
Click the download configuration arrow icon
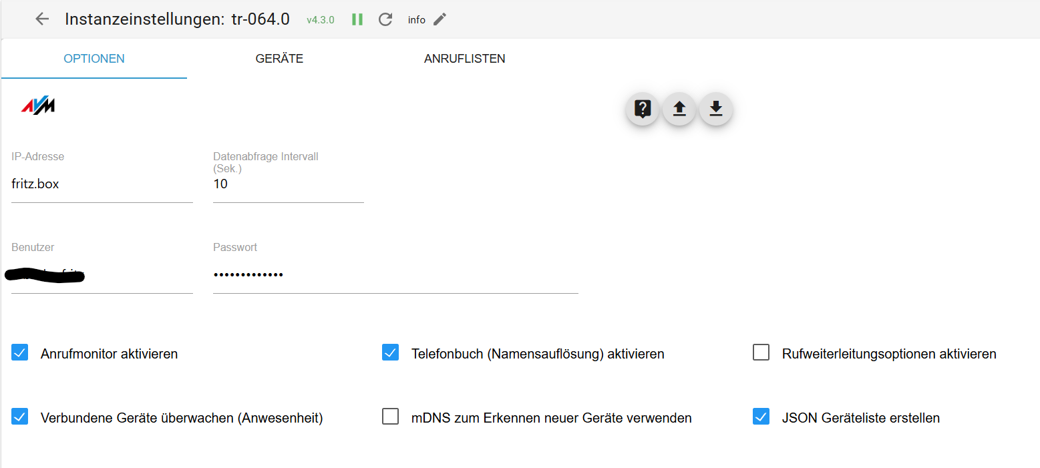pyautogui.click(x=716, y=109)
